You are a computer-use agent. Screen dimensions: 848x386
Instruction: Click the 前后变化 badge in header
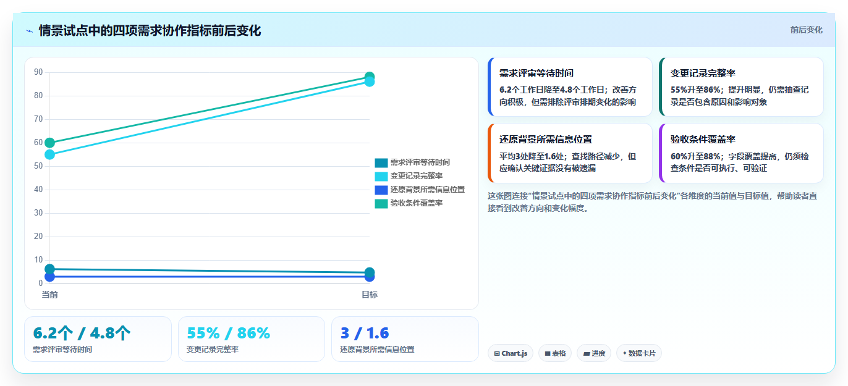coord(806,30)
